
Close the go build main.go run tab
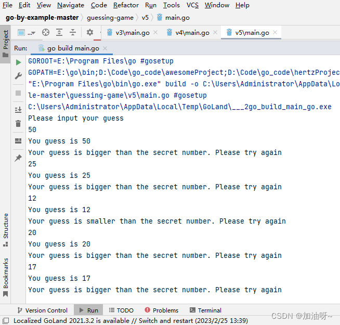[105, 48]
